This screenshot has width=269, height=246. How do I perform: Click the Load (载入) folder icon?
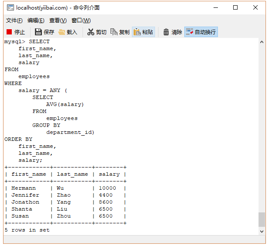62,32
